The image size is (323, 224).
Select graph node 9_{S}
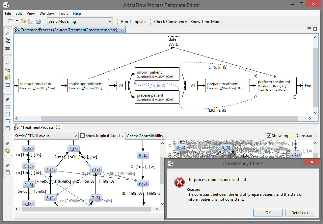pyautogui.click(x=143, y=183)
